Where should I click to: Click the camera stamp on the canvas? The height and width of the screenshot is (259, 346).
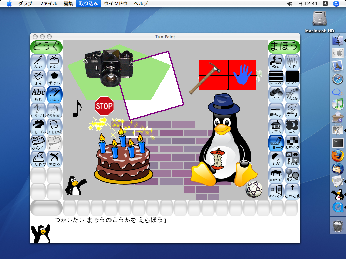coord(109,68)
